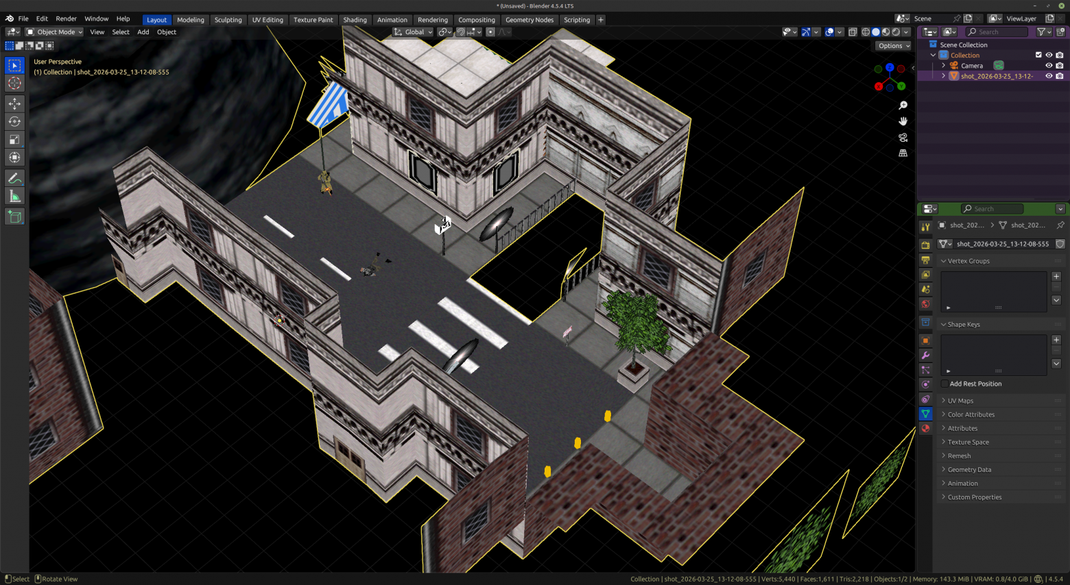Select the Scale tool

[14, 140]
